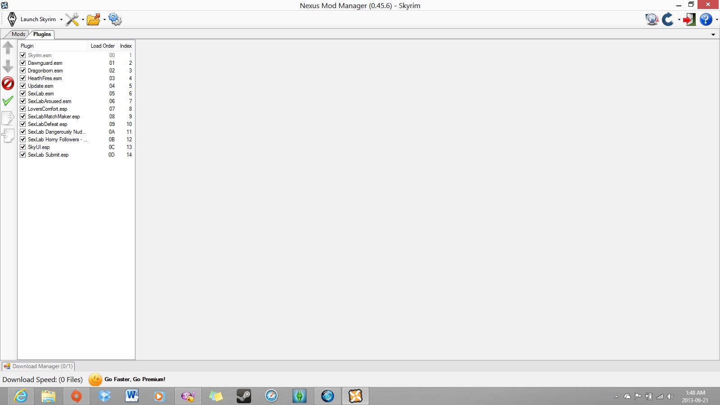720x405 pixels.
Task: Select the HearthFires.esm plugin name
Action: click(x=45, y=78)
